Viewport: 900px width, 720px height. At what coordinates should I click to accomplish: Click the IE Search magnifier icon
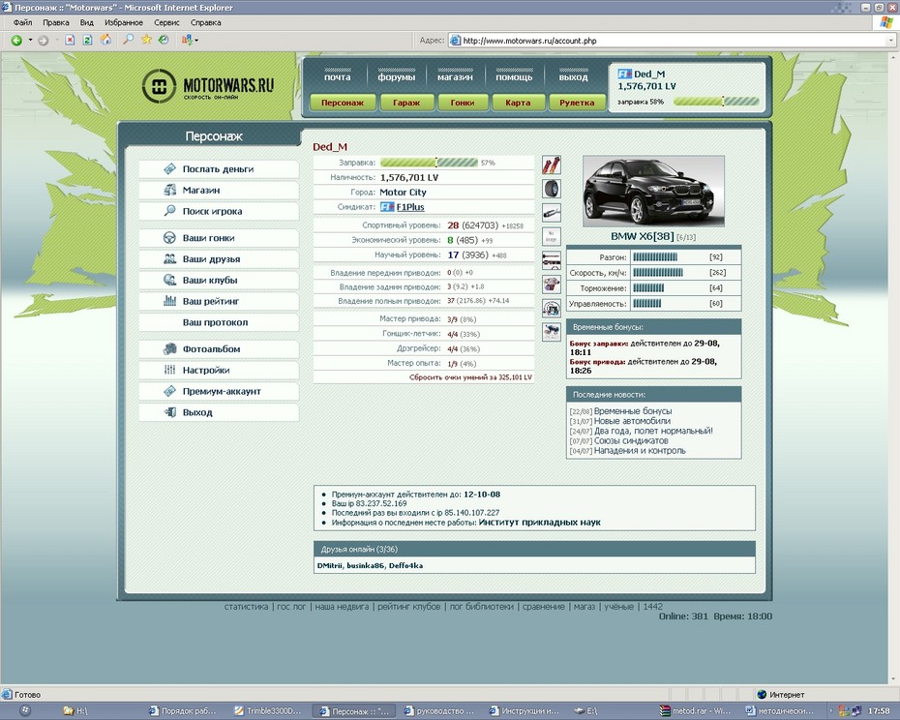(128, 40)
